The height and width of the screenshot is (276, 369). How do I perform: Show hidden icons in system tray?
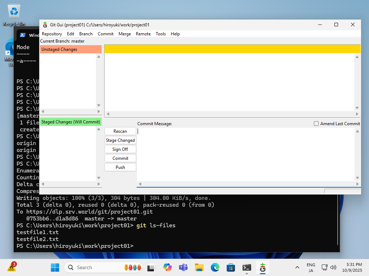click(x=297, y=267)
